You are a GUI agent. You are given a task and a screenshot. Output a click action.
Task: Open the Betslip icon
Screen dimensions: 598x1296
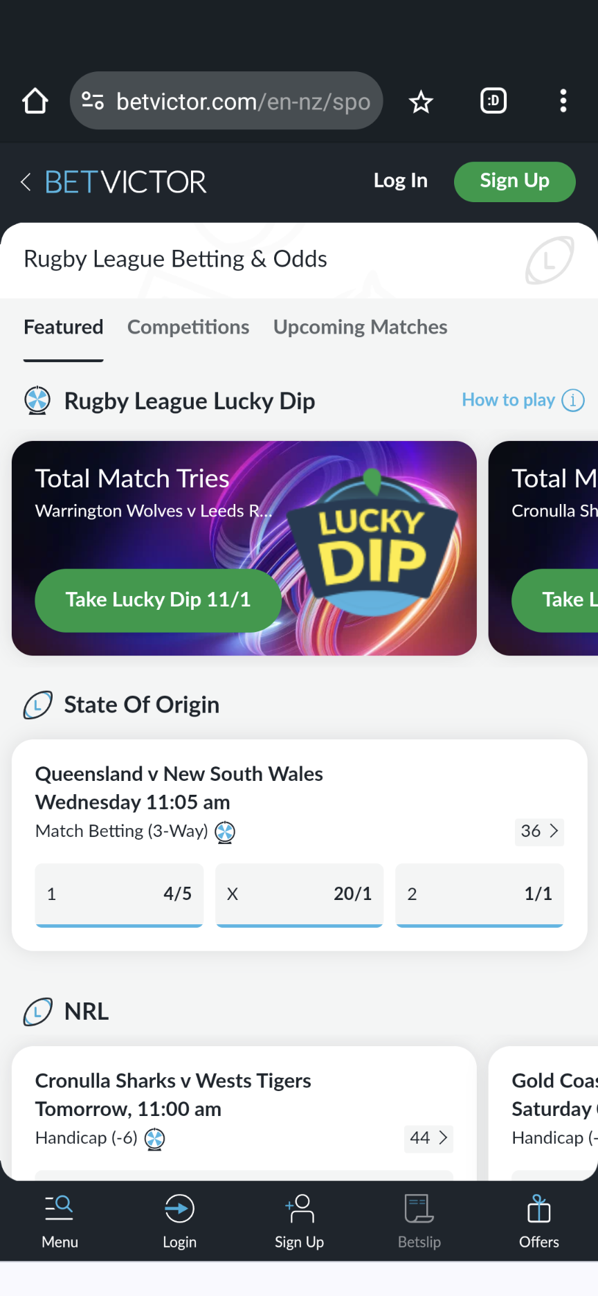(419, 1209)
